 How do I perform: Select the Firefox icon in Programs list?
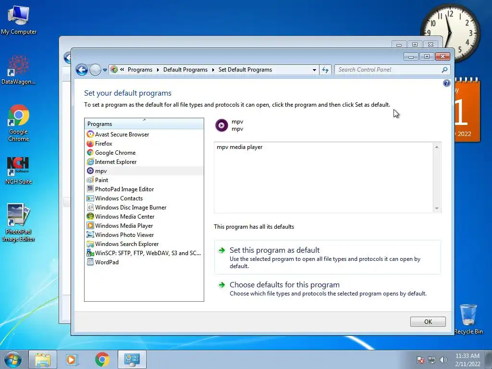90,143
